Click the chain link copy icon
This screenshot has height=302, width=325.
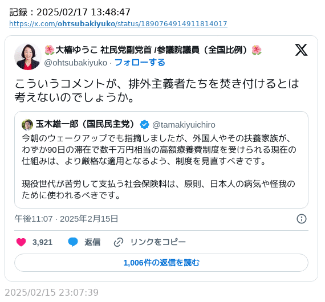[x=119, y=242]
